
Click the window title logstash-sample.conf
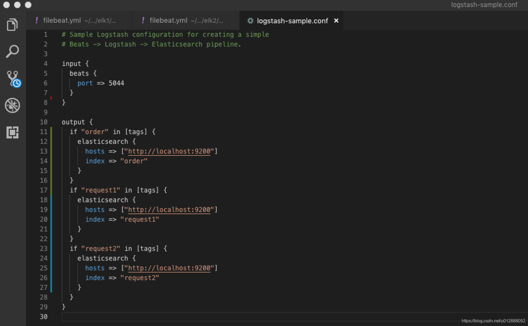484,5
